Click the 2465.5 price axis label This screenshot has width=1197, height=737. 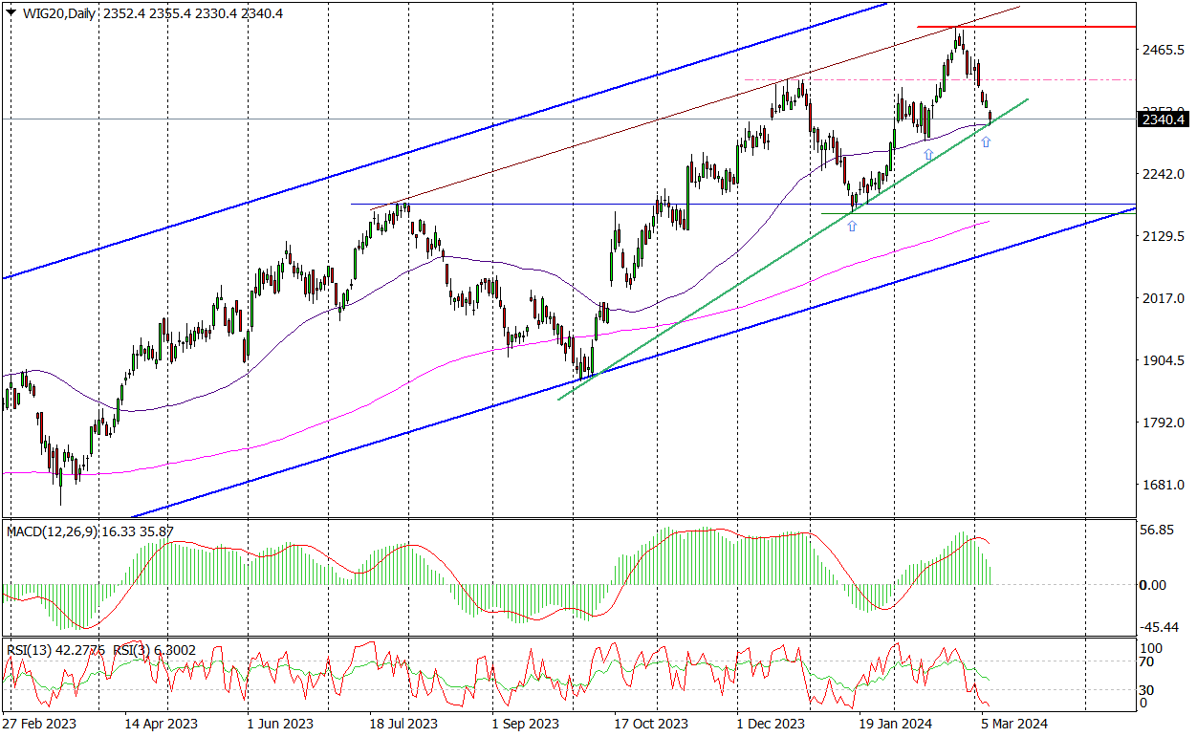1164,50
